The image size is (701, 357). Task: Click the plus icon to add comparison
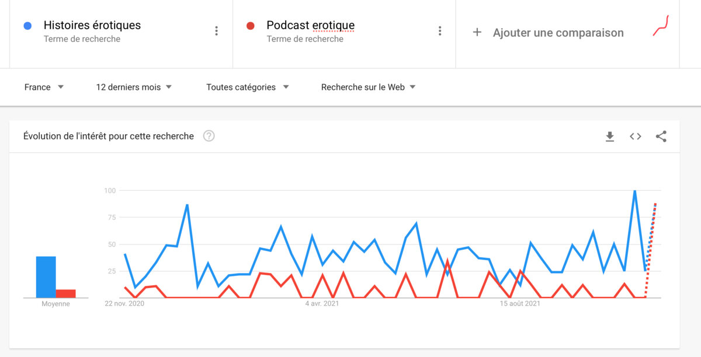tap(477, 33)
